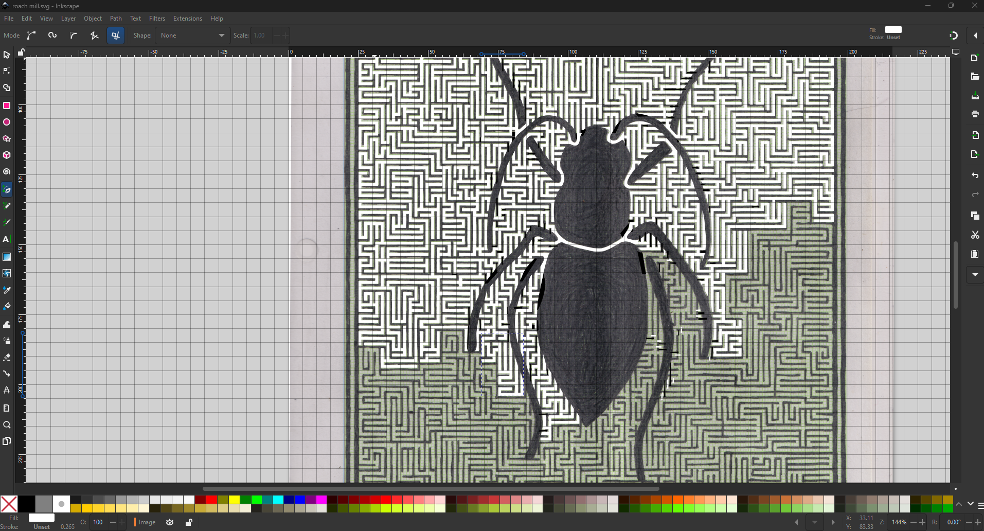Screen dimensions: 984x531
Task: Click the Undo arrow icon
Action: [975, 175]
